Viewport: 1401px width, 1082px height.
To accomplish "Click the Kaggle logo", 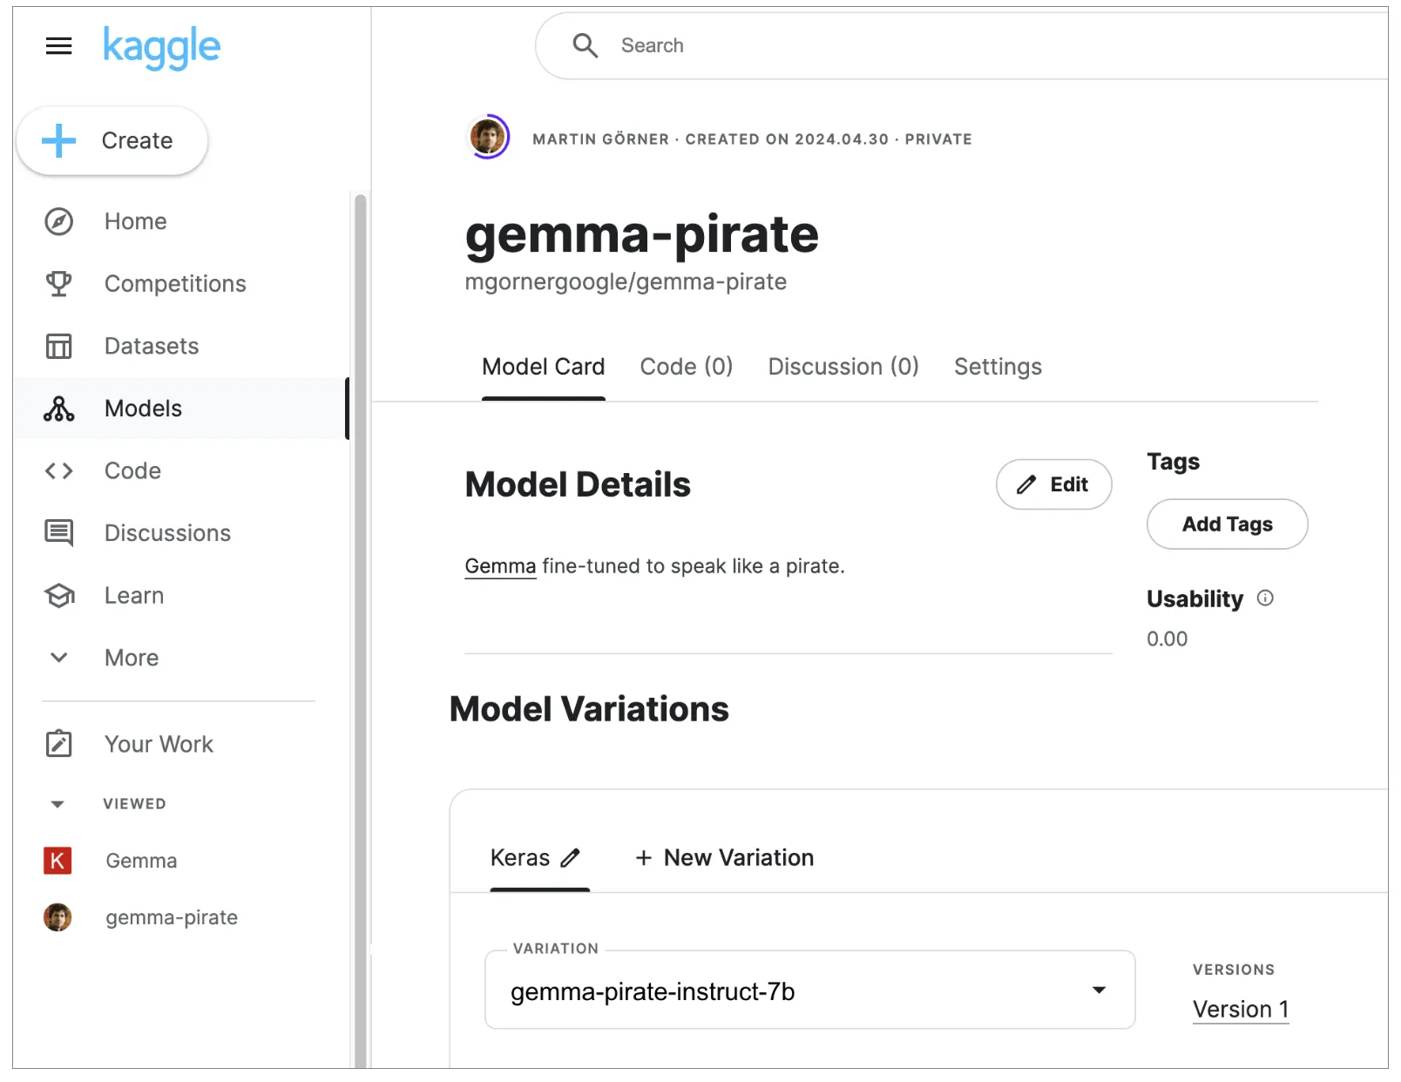I will pyautogui.click(x=162, y=47).
